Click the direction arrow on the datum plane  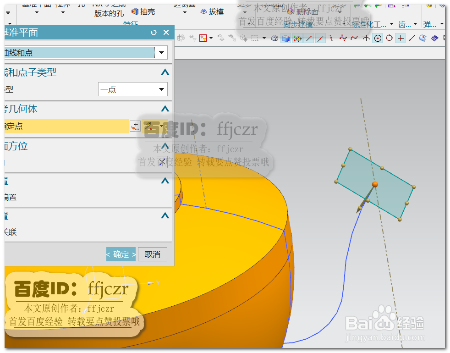[365, 199]
